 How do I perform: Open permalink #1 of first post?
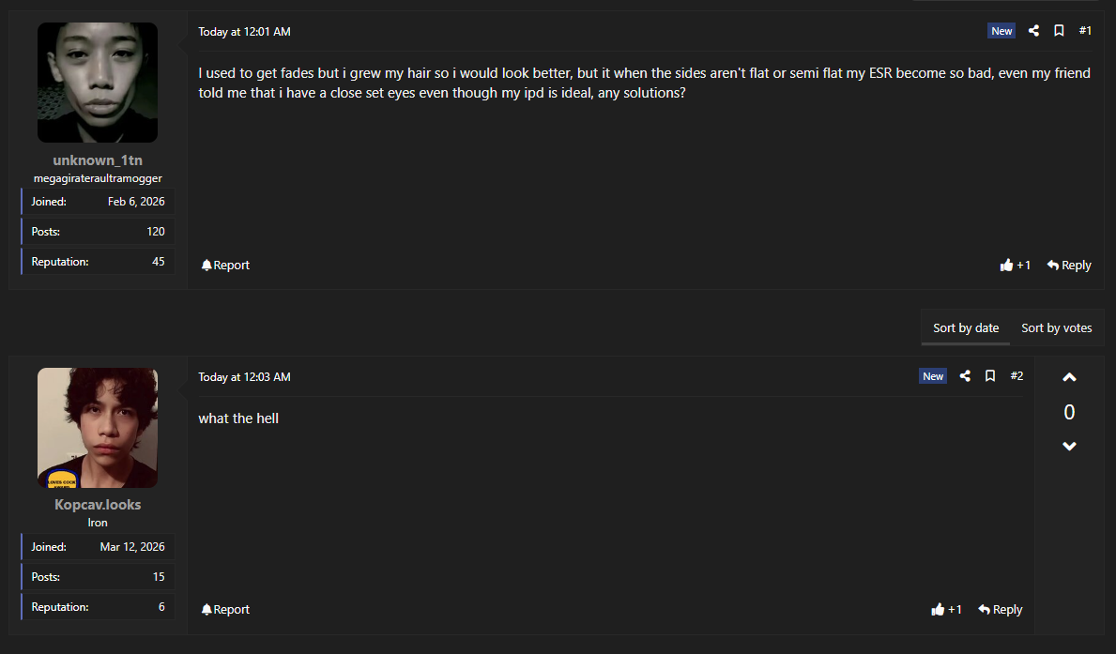(x=1085, y=31)
